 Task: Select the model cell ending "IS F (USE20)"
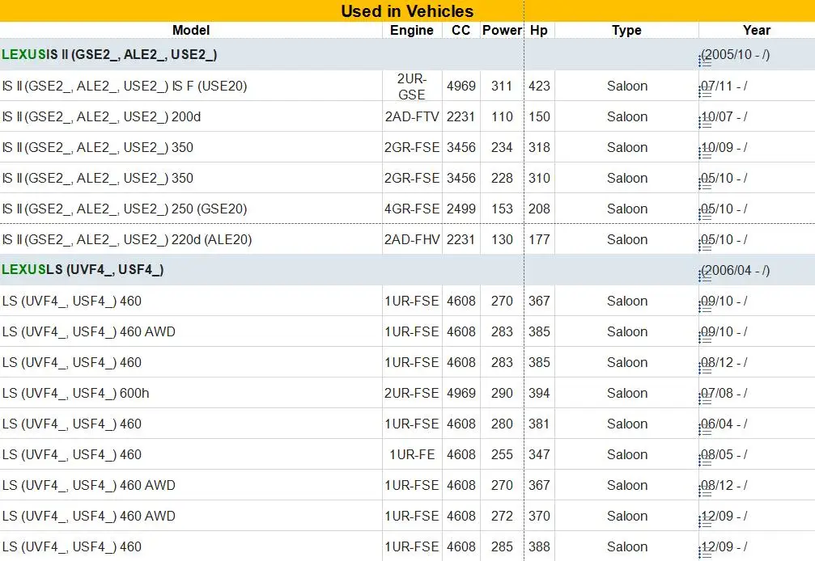(x=124, y=86)
